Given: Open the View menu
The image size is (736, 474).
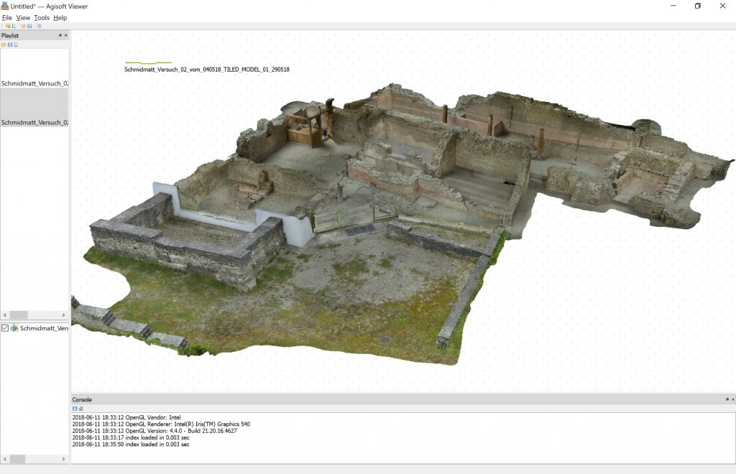Looking at the screenshot, I should click(x=23, y=17).
